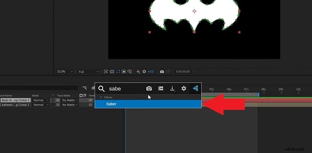
Task: Click the 08s mark on time ruler
Action: coord(264,90)
